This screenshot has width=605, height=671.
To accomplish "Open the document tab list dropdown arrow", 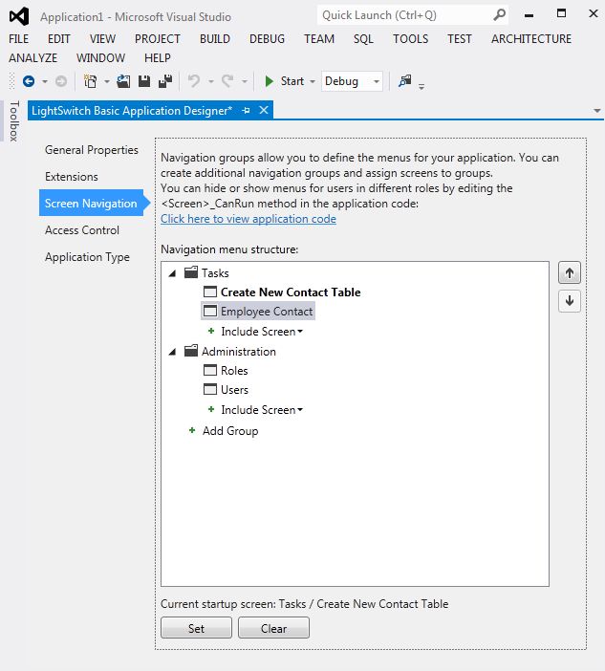I will pos(596,111).
